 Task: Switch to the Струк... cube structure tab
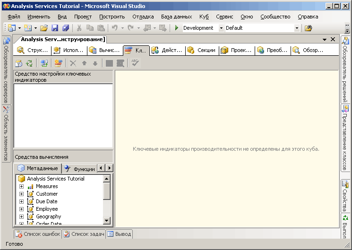click(x=33, y=50)
